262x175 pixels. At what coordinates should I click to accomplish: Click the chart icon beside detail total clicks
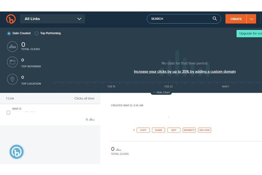pos(118,149)
